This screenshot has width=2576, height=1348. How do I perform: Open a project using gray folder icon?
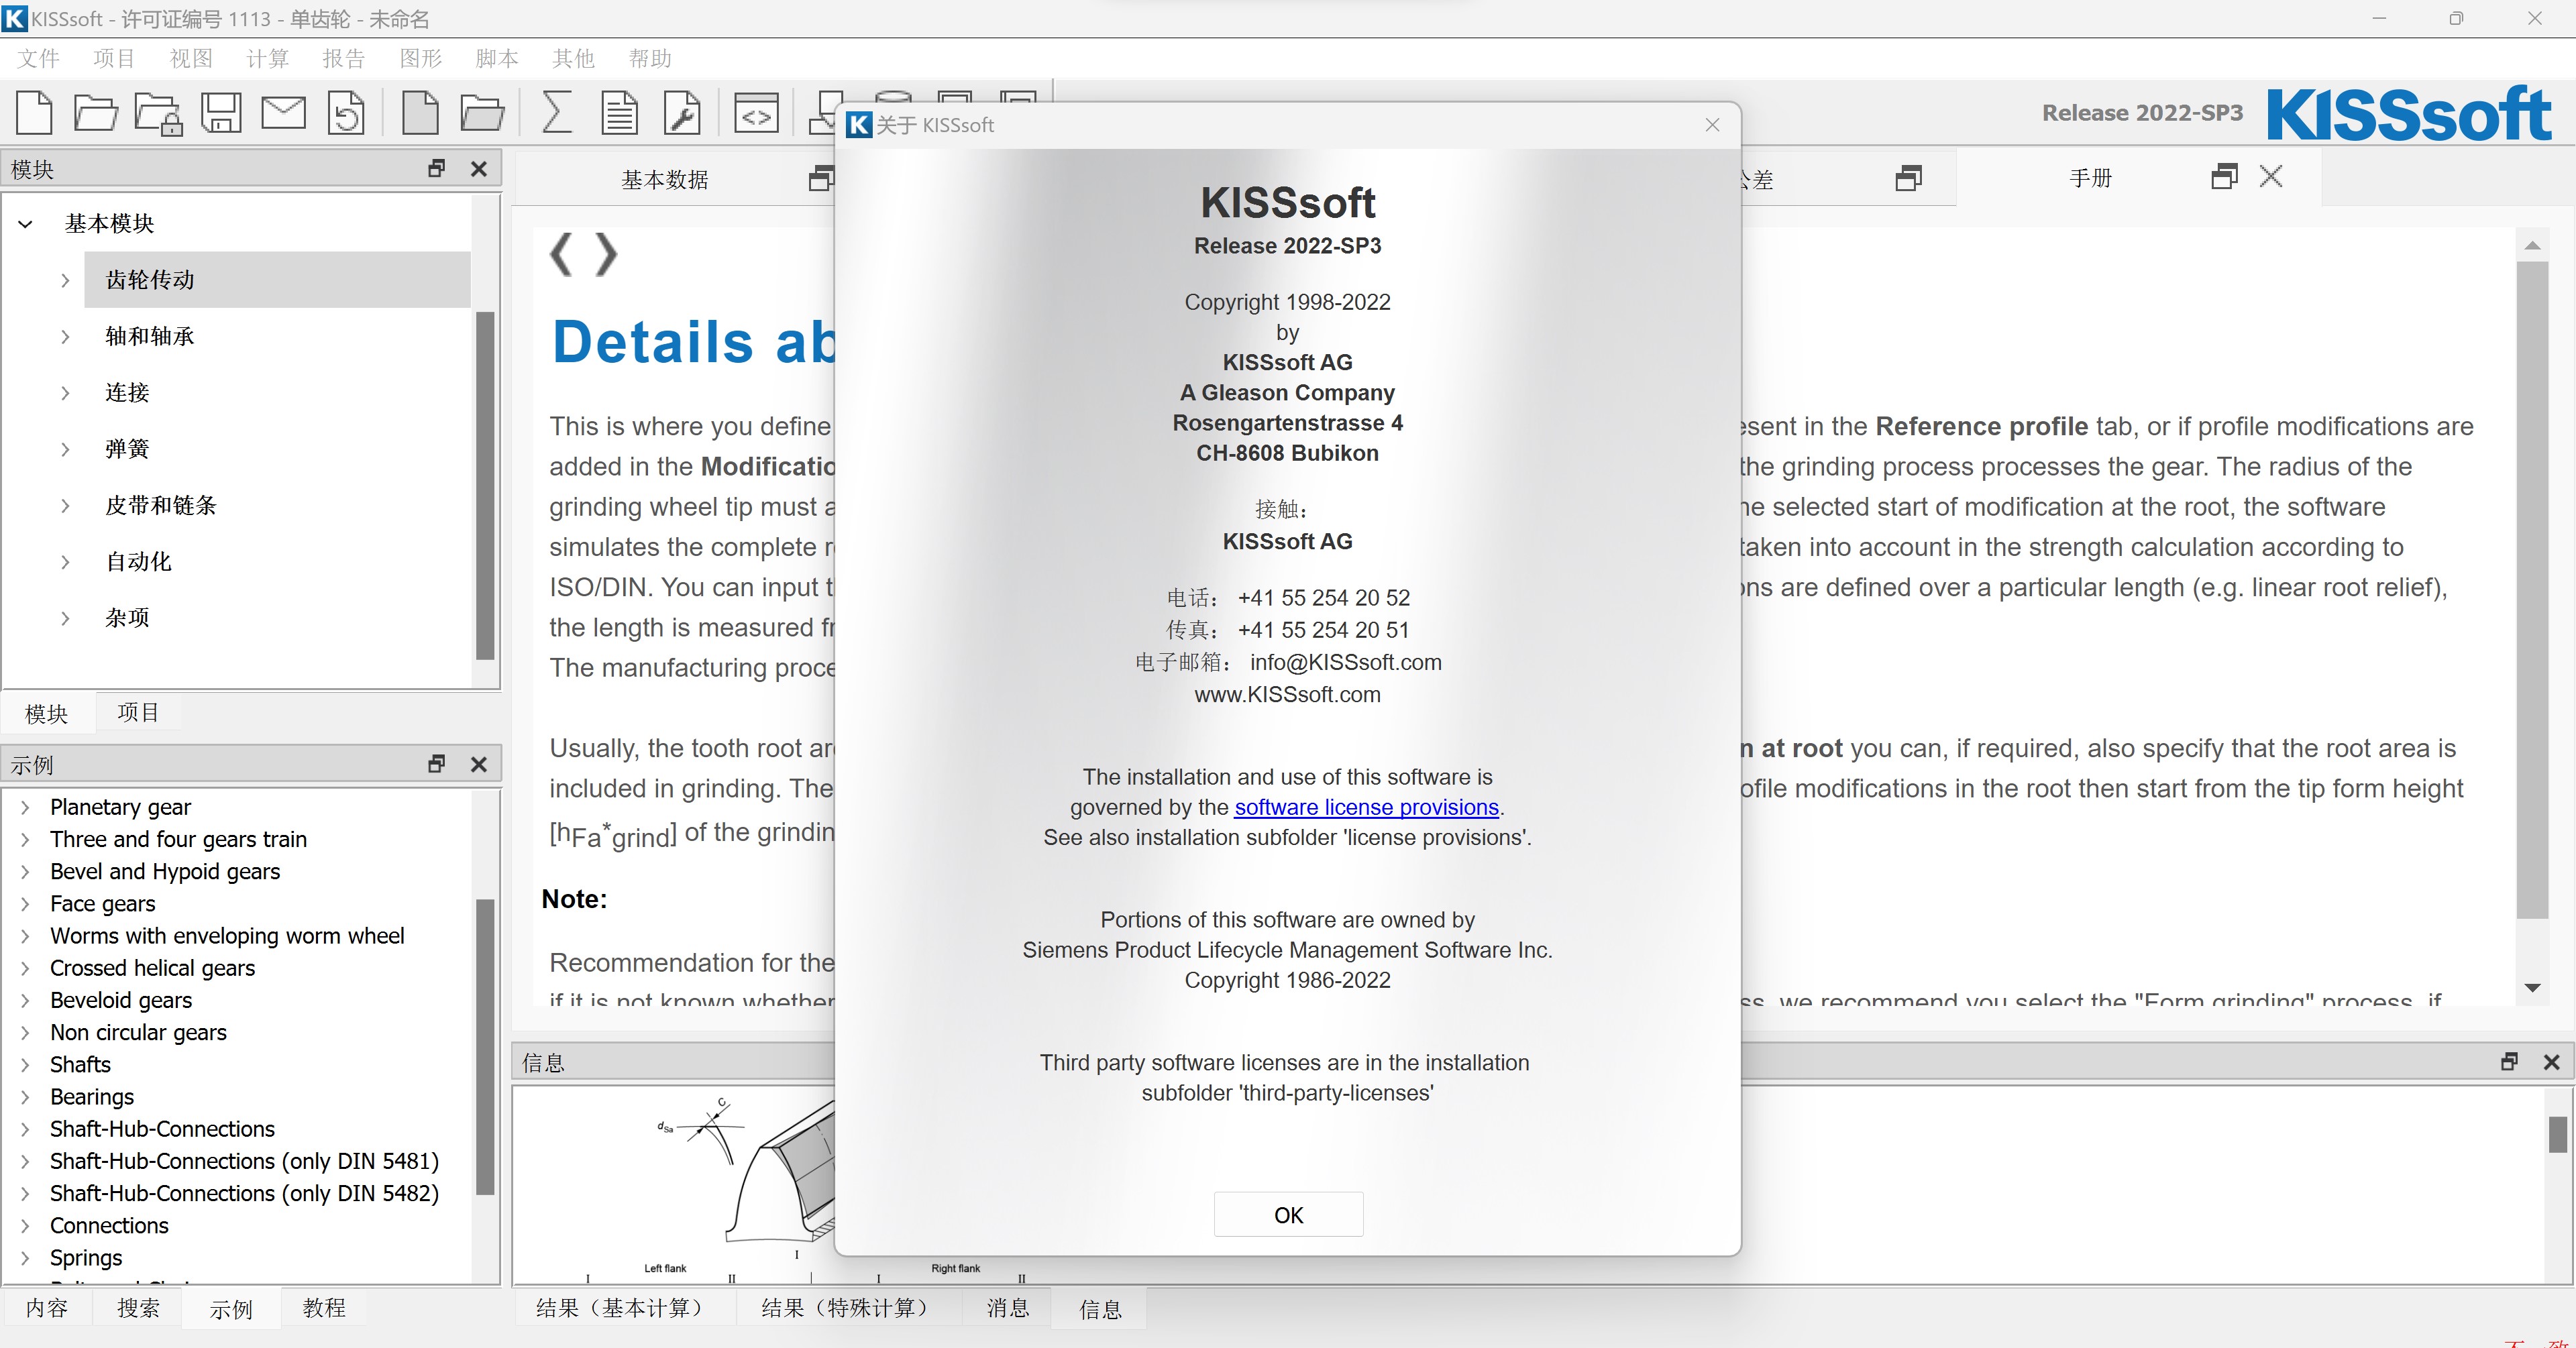(482, 112)
